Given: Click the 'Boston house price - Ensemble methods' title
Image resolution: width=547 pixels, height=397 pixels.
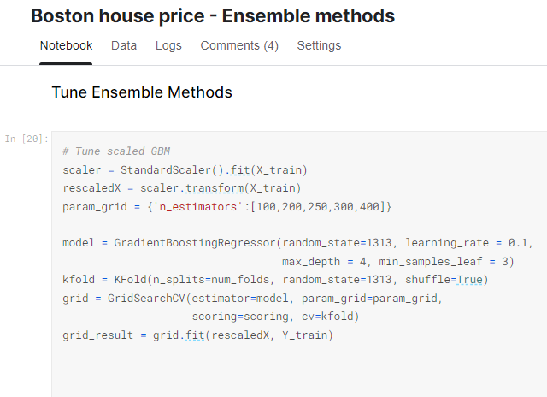Looking at the screenshot, I should coord(213,15).
